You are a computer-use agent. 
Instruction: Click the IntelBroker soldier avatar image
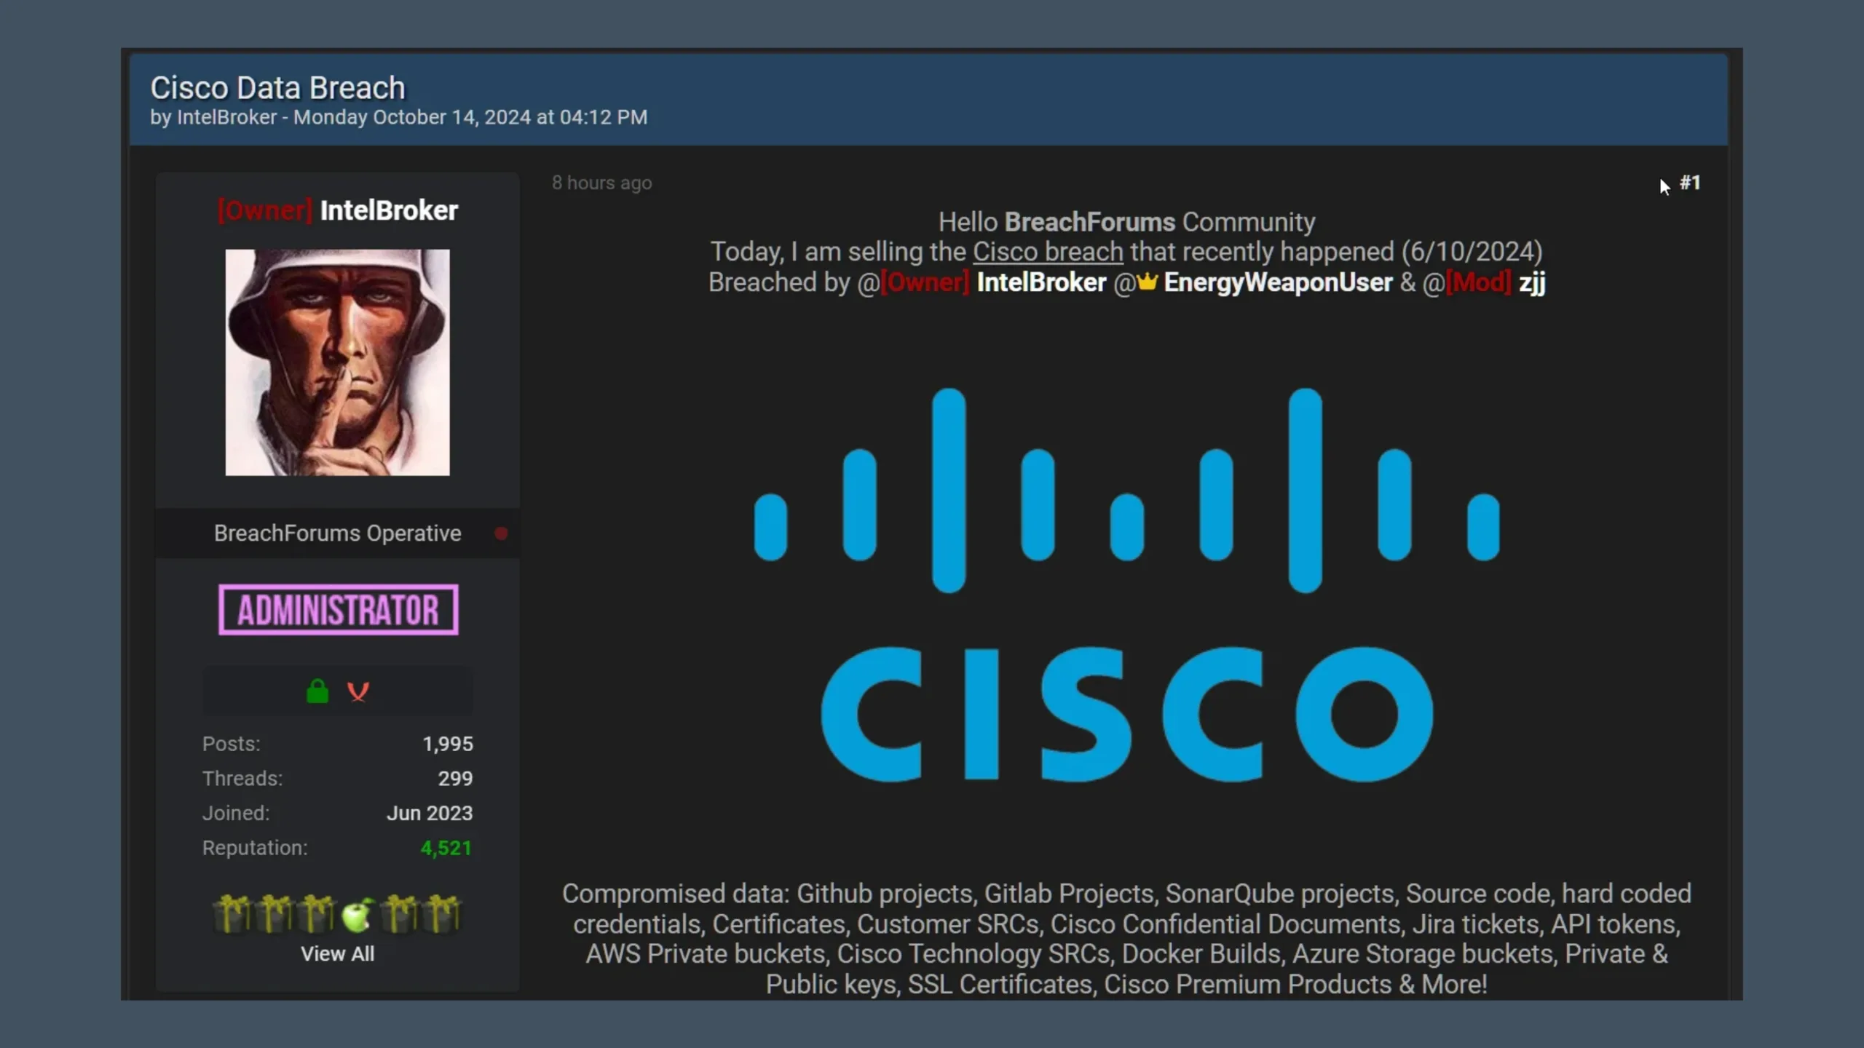[337, 362]
